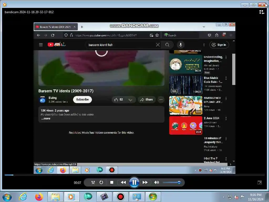This screenshot has height=202, width=269.
Task: Open the Understanding, Imagination video thumbnail
Action: [x=186, y=65]
